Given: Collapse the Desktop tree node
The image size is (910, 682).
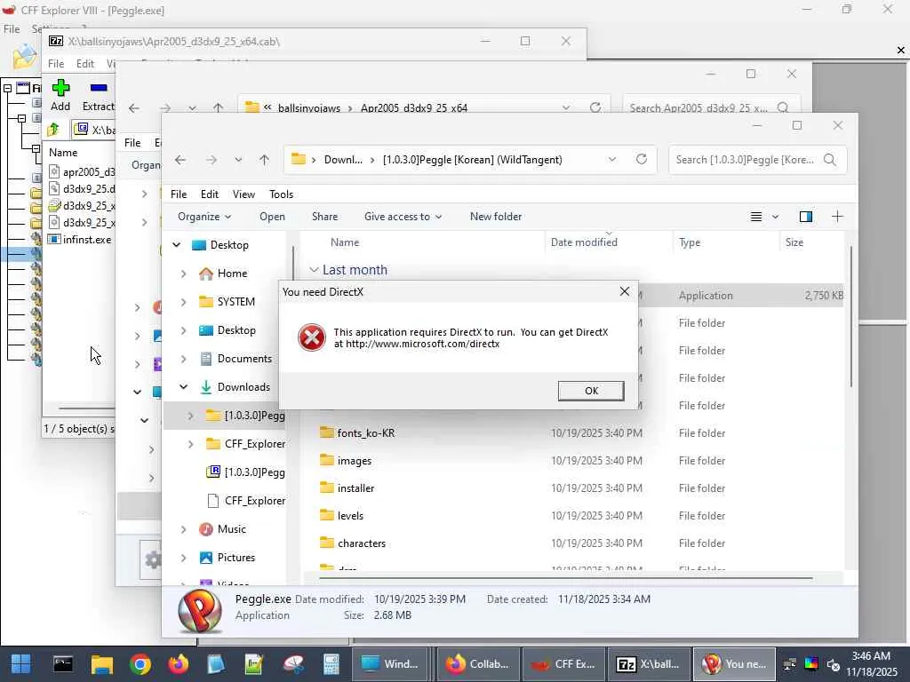Looking at the screenshot, I should click(x=176, y=245).
